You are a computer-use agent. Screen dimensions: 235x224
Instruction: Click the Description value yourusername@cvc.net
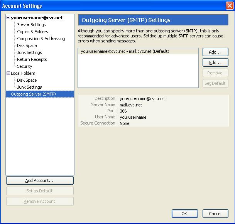tap(142, 99)
